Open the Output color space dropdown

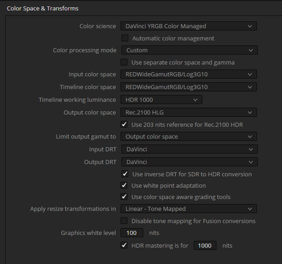point(189,113)
